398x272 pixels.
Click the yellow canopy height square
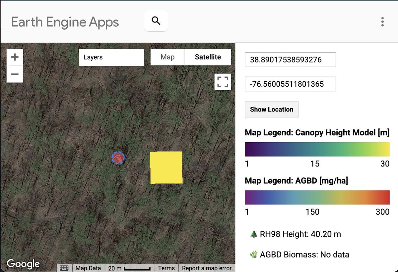click(166, 168)
